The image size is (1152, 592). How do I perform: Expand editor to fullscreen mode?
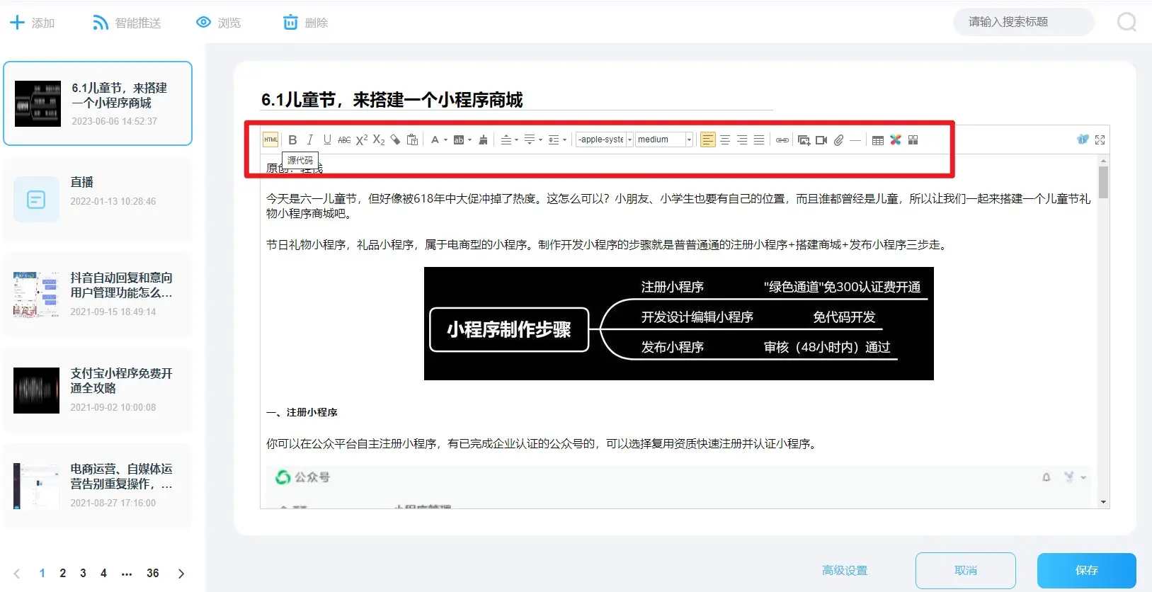[1100, 140]
